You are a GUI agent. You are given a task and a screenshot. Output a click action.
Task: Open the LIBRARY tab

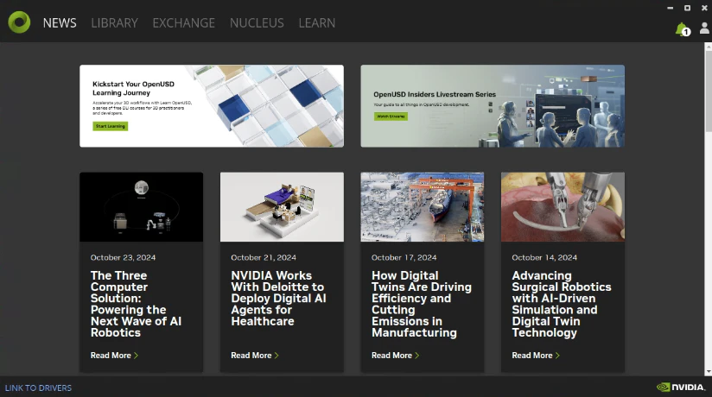pos(114,23)
